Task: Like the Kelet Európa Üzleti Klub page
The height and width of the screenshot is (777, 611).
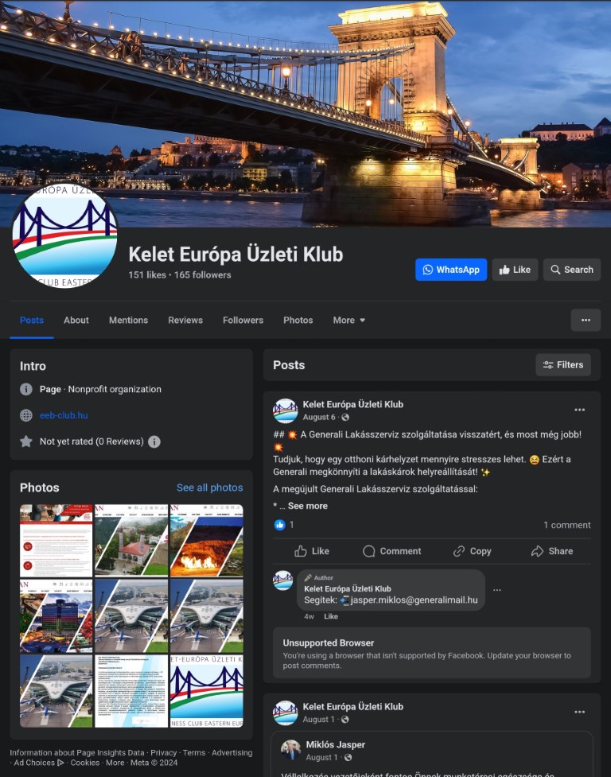Action: pos(515,270)
